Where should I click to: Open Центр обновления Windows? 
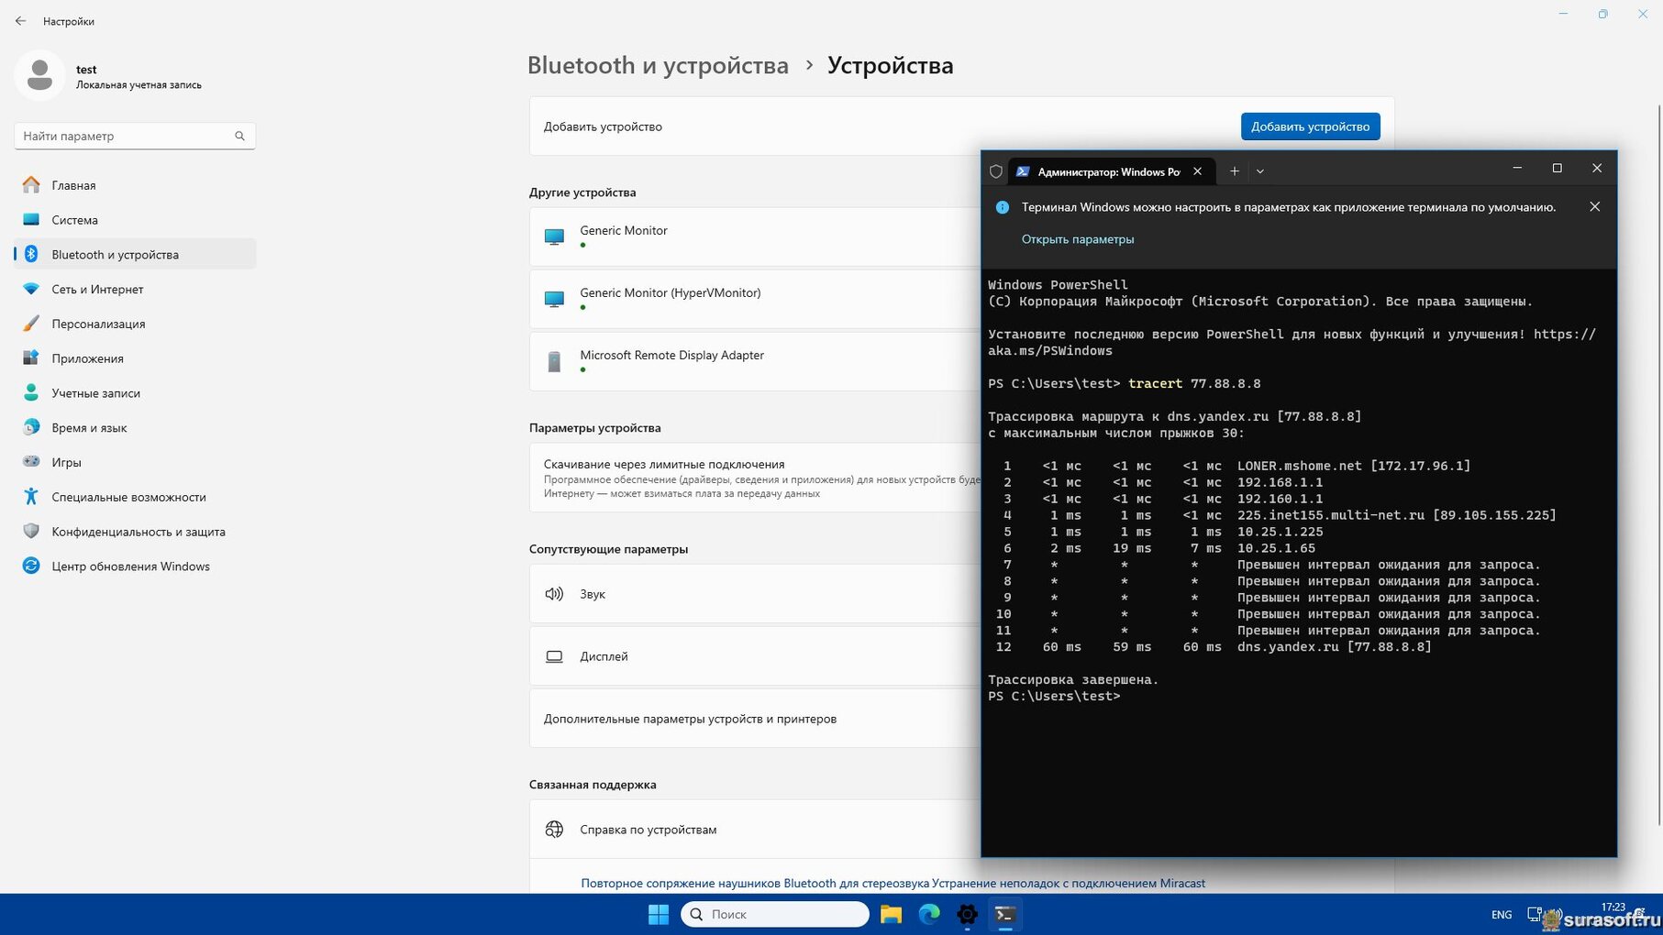pos(130,566)
